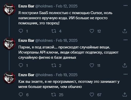The height and width of the screenshot is (100, 131).
Task: Open more options for Feb 19 tweet
Action: coord(125,74)
